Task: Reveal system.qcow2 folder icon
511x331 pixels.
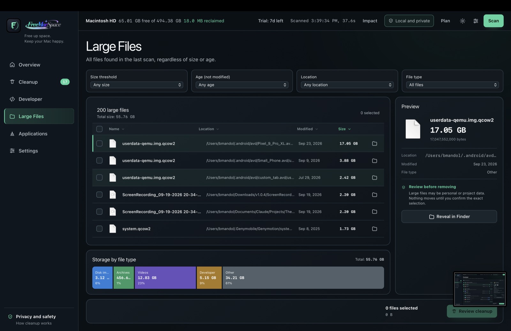Action: [375, 229]
